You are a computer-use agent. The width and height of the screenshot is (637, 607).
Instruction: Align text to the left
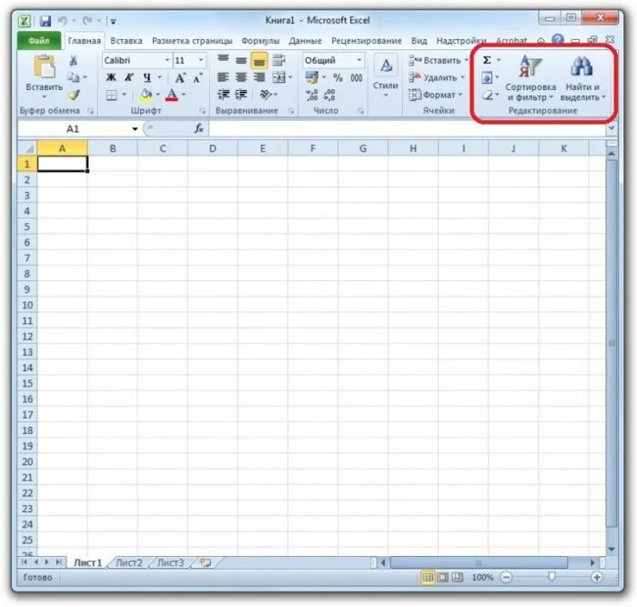click(x=223, y=77)
